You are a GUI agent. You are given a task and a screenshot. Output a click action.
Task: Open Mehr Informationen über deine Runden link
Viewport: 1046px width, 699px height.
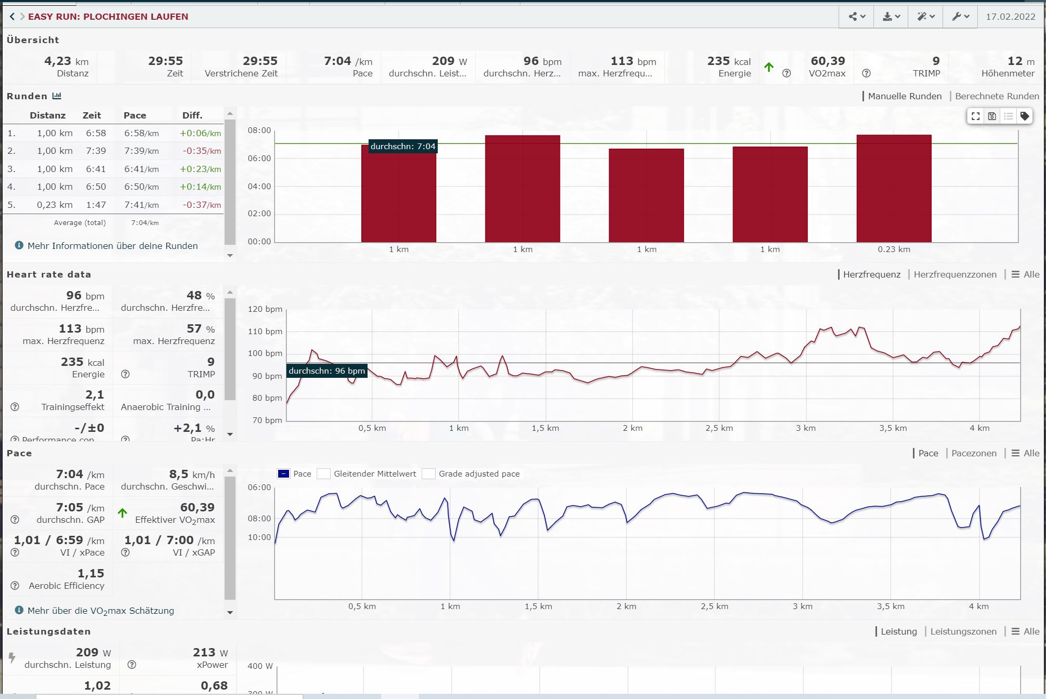click(x=112, y=246)
